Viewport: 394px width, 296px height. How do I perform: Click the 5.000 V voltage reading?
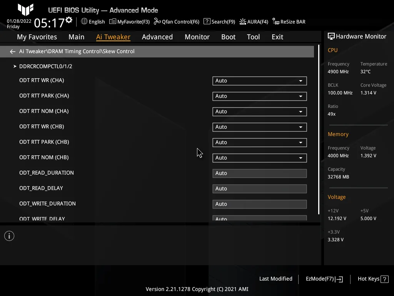[x=368, y=219]
